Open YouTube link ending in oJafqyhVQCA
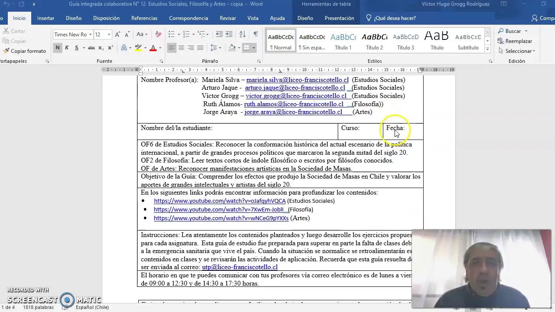 point(220,201)
